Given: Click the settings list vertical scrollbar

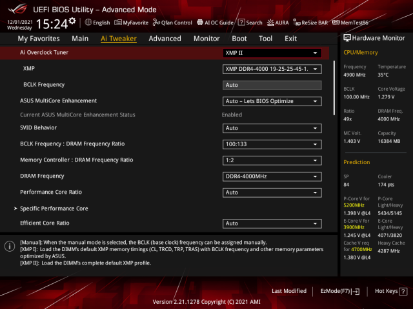Looking at the screenshot, I should (x=334, y=88).
